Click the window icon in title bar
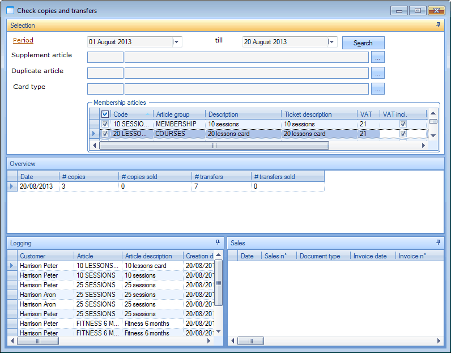451x353 pixels. tap(10, 10)
